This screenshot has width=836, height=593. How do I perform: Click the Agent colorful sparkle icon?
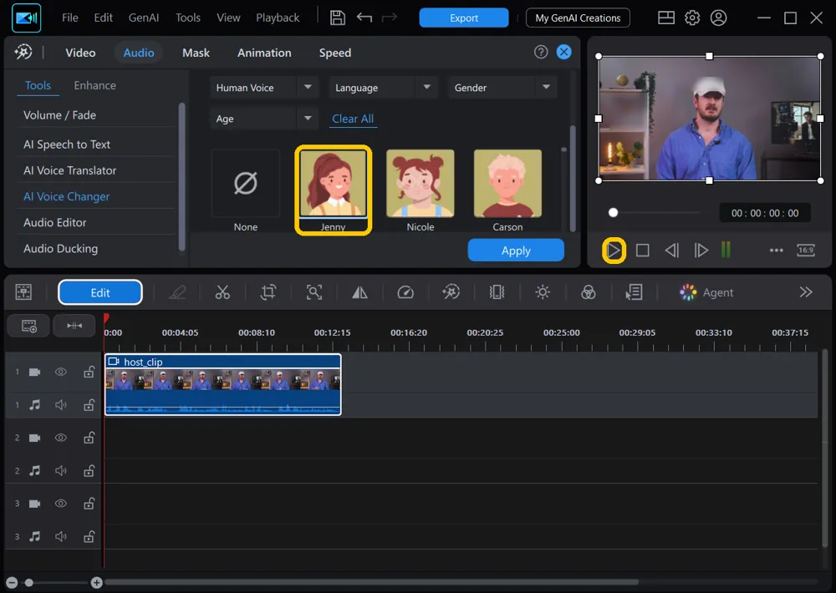[x=688, y=292]
